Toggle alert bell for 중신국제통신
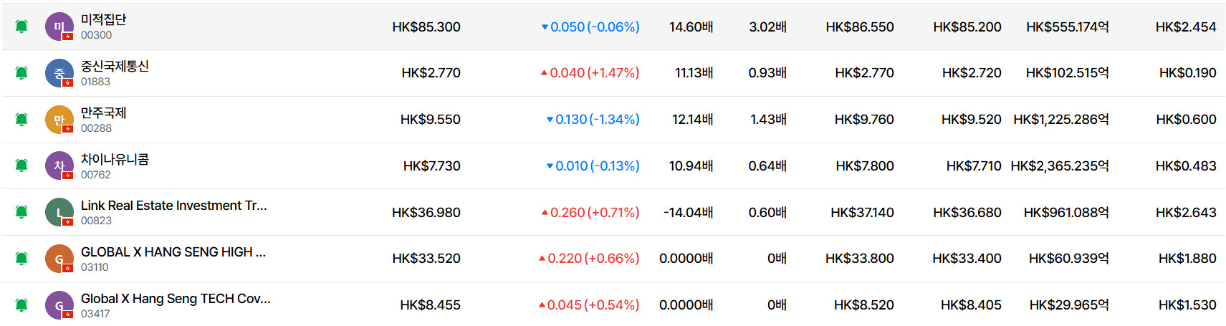The image size is (1226, 326). coord(21,73)
